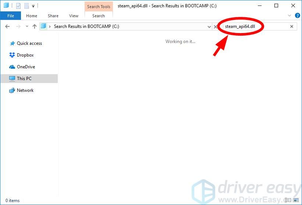Switch to large thumbnails view in status bar
Image resolution: width=302 pixels, height=205 pixels.
point(297,201)
